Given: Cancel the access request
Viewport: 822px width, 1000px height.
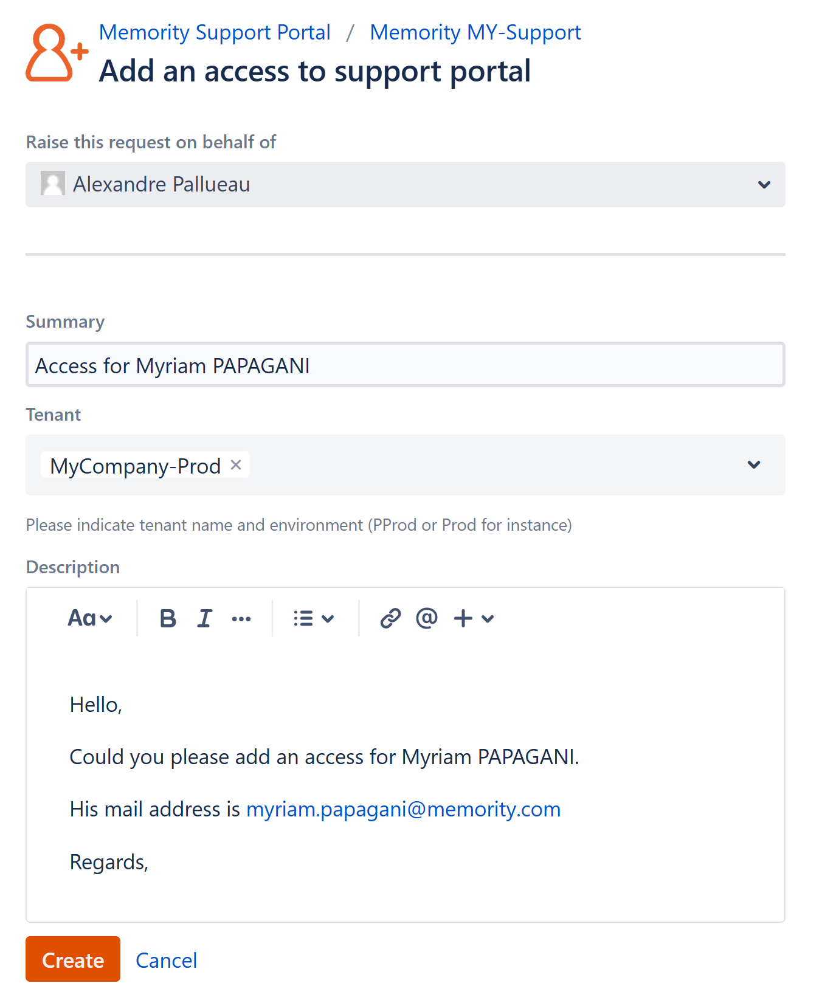Looking at the screenshot, I should tap(166, 960).
